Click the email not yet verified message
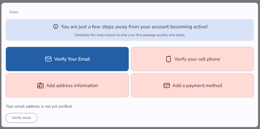 (39, 106)
